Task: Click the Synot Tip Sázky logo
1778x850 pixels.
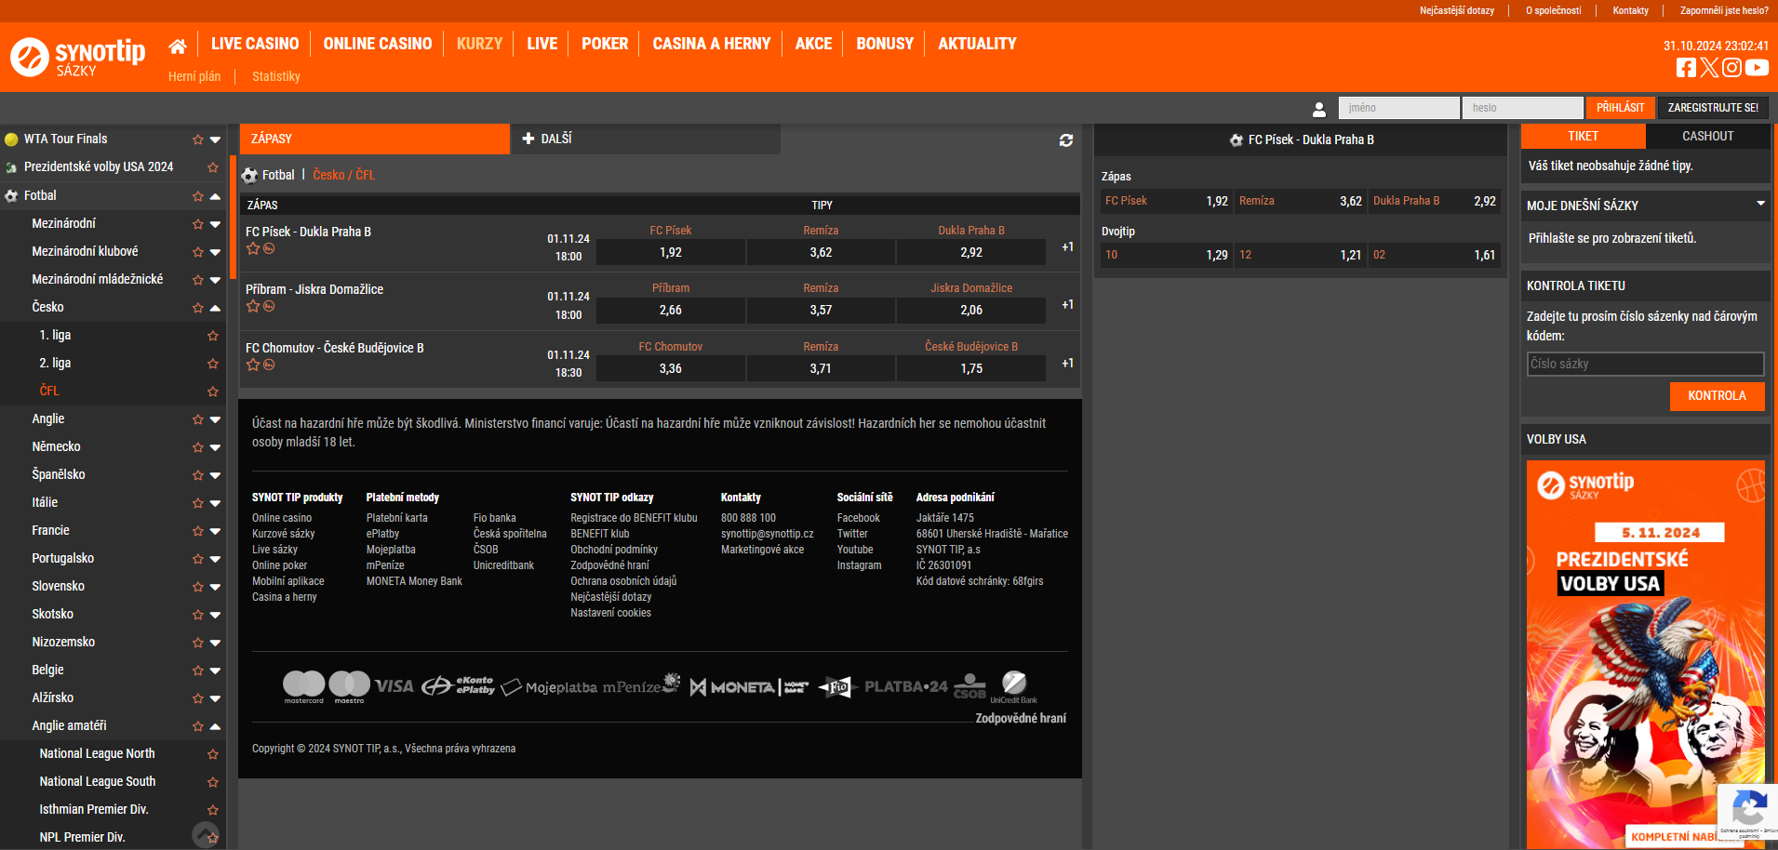Action: pyautogui.click(x=78, y=57)
